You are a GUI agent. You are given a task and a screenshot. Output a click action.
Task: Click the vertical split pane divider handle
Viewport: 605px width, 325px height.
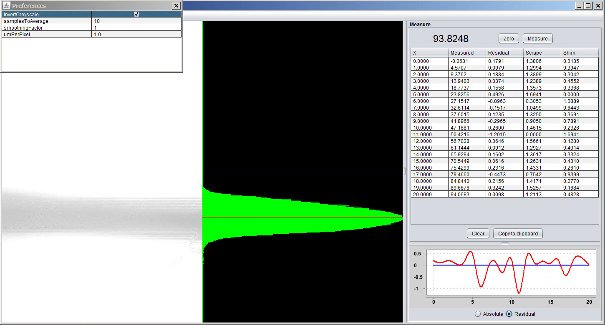coord(405,171)
